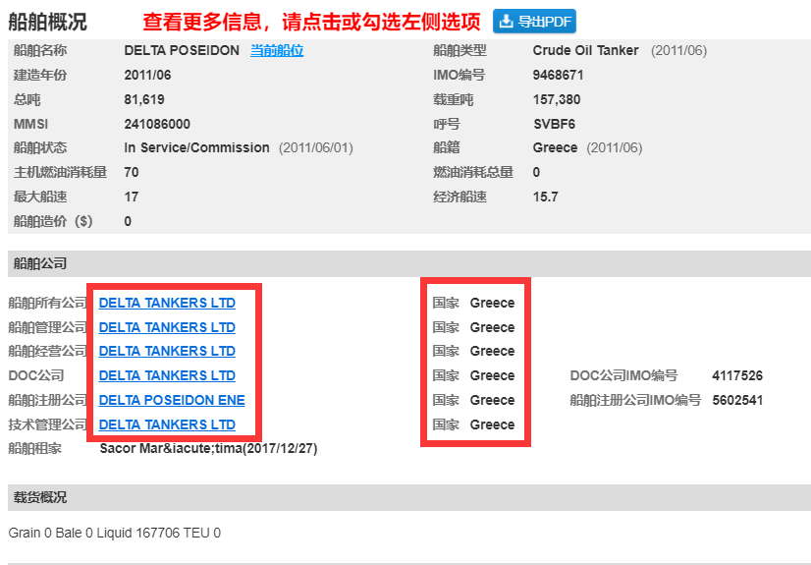Image resolution: width=811 pixels, height=565 pixels.
Task: Select the deadweight value 157,380
Action: point(557,99)
